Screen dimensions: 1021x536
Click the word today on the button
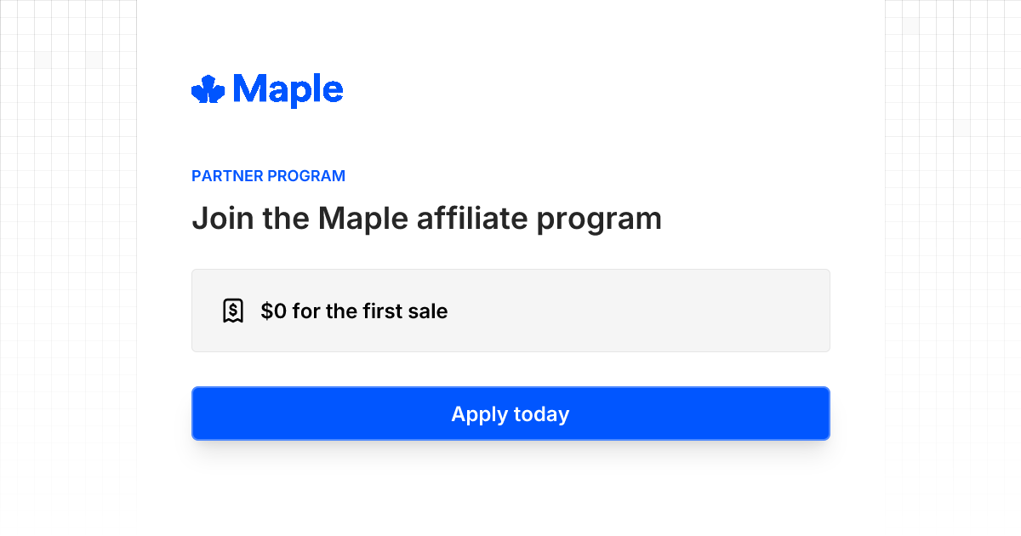click(539, 414)
